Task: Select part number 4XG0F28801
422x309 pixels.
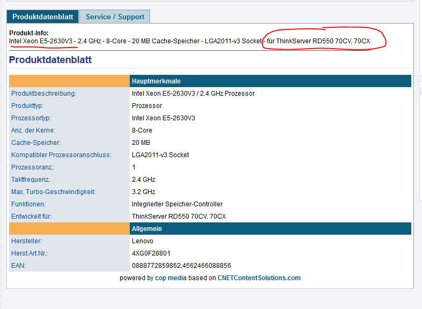Action: pyautogui.click(x=151, y=253)
